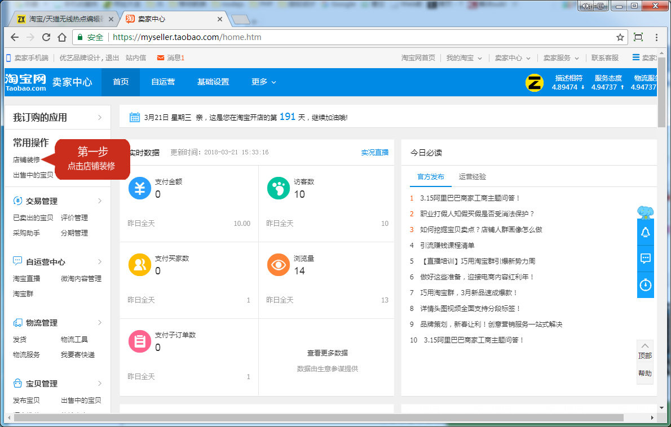Click the 浏览量 eye icon
Viewport: 671px width, 427px height.
pyautogui.click(x=278, y=265)
